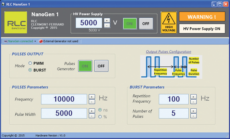Increase Pulse Width with plus button
This screenshot has height=139, width=230.
pyautogui.click(x=92, y=111)
